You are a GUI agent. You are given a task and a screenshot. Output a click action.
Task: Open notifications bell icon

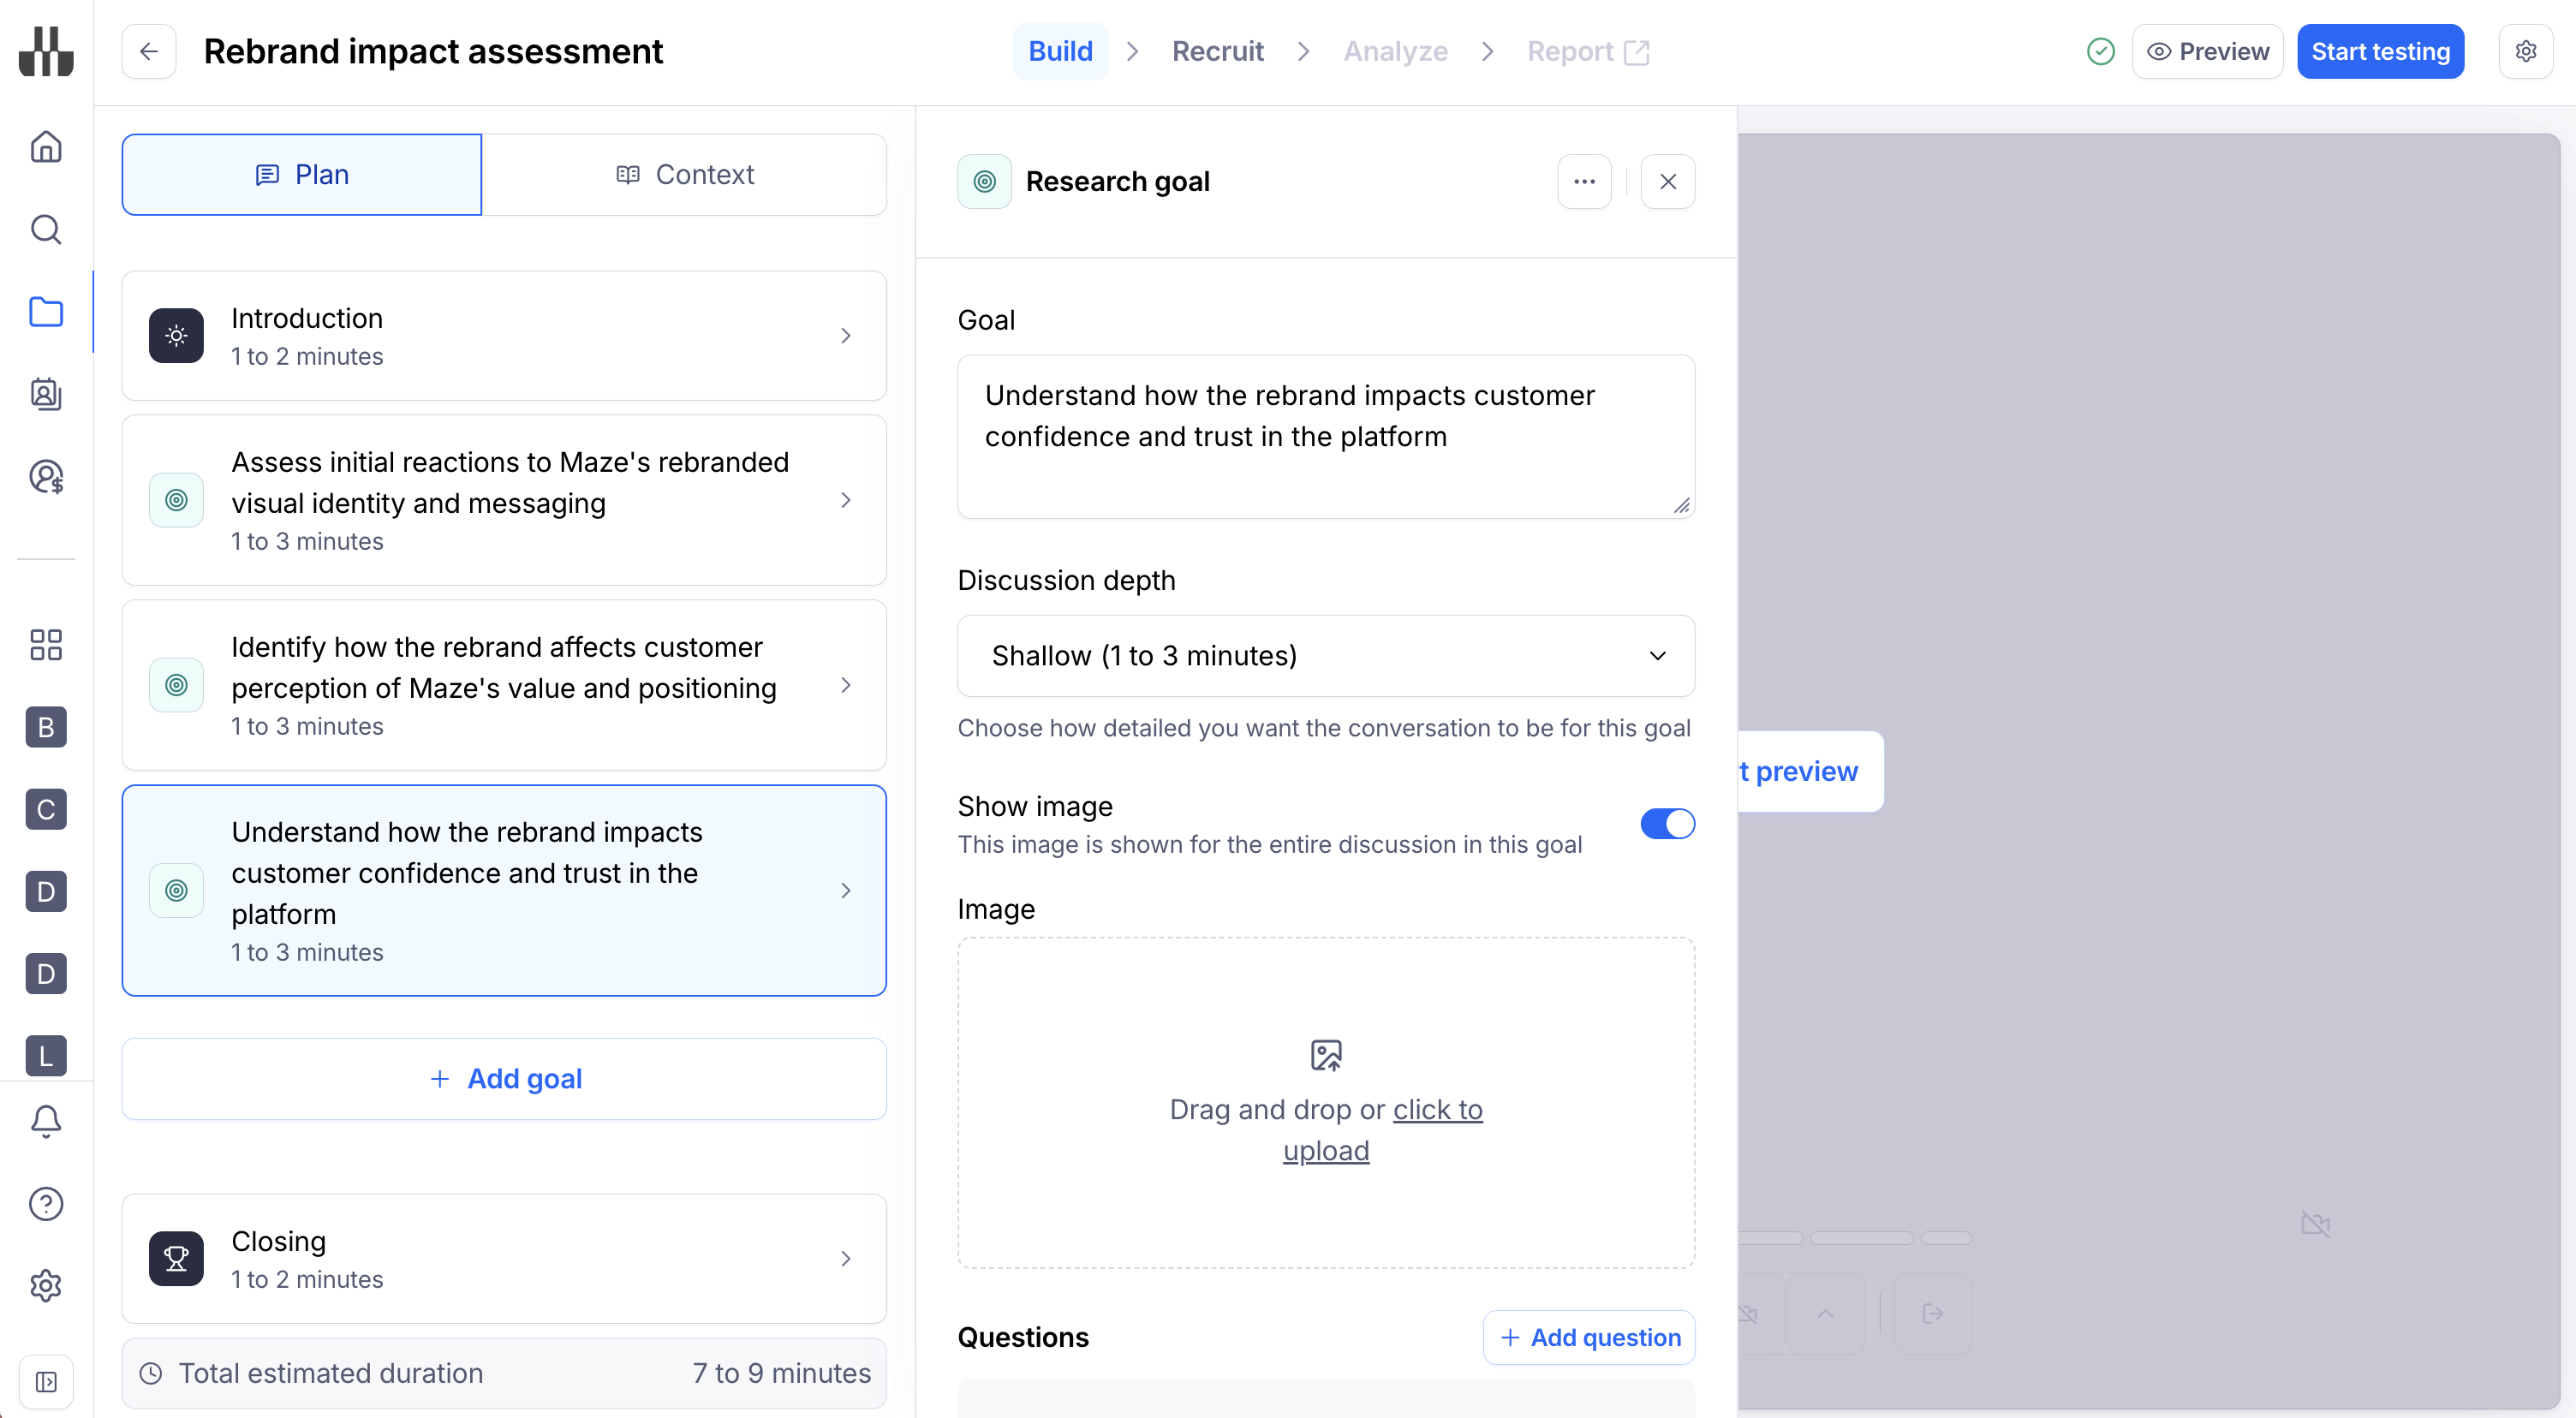pos(46,1121)
